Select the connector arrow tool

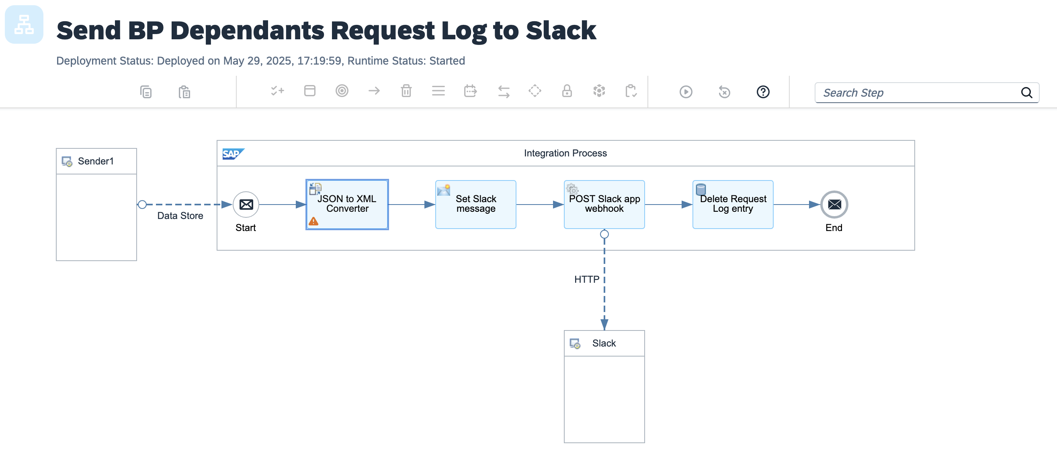[x=374, y=91]
